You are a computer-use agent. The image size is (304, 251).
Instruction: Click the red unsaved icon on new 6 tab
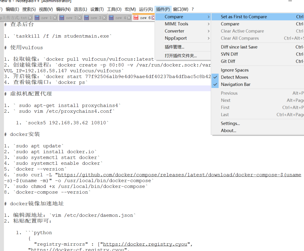[137, 17]
